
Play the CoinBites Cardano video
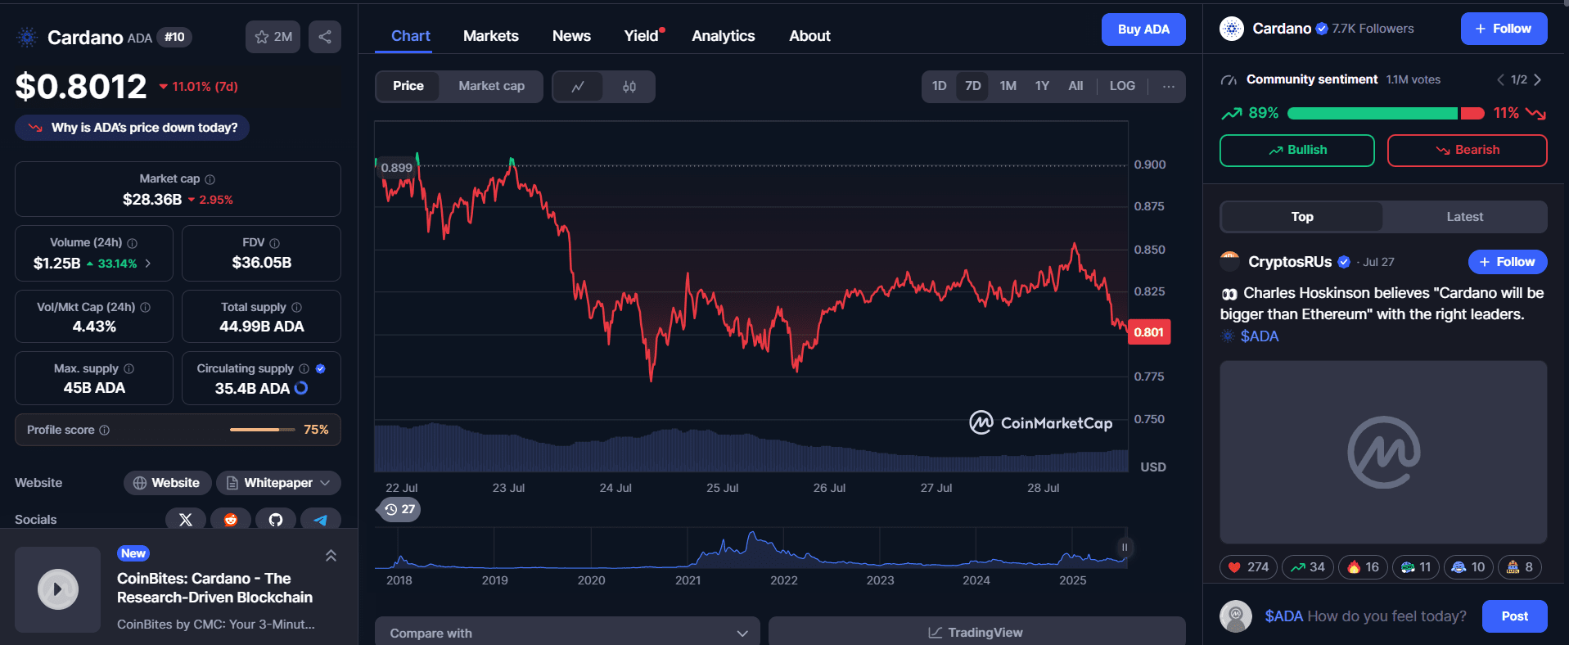(x=58, y=589)
